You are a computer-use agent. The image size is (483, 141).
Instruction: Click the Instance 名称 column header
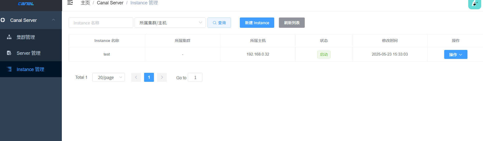[107, 41]
